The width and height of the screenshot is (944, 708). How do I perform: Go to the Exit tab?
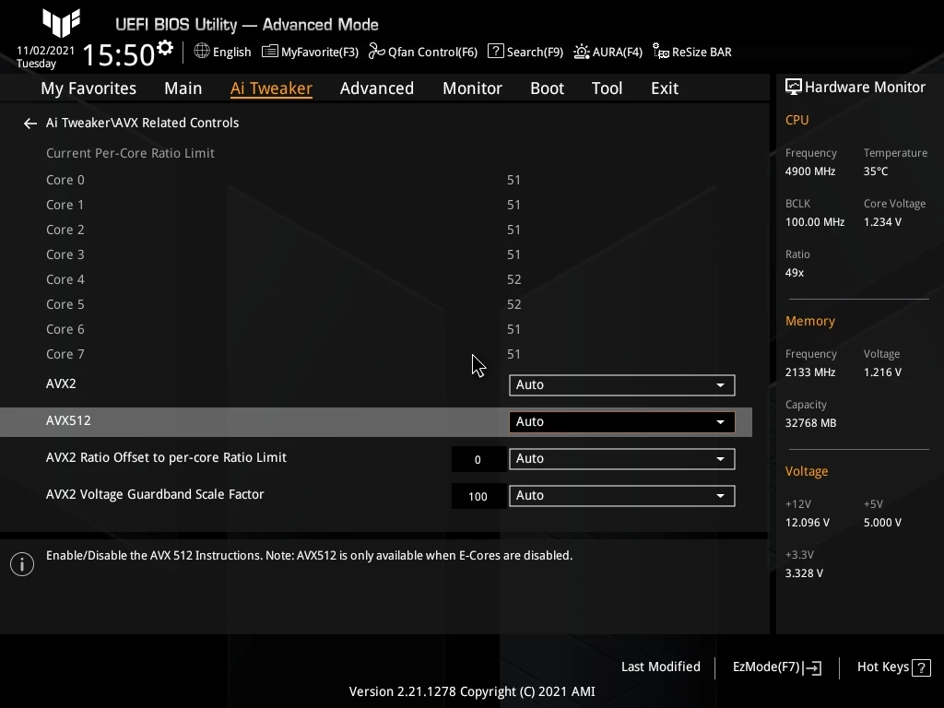pos(665,88)
